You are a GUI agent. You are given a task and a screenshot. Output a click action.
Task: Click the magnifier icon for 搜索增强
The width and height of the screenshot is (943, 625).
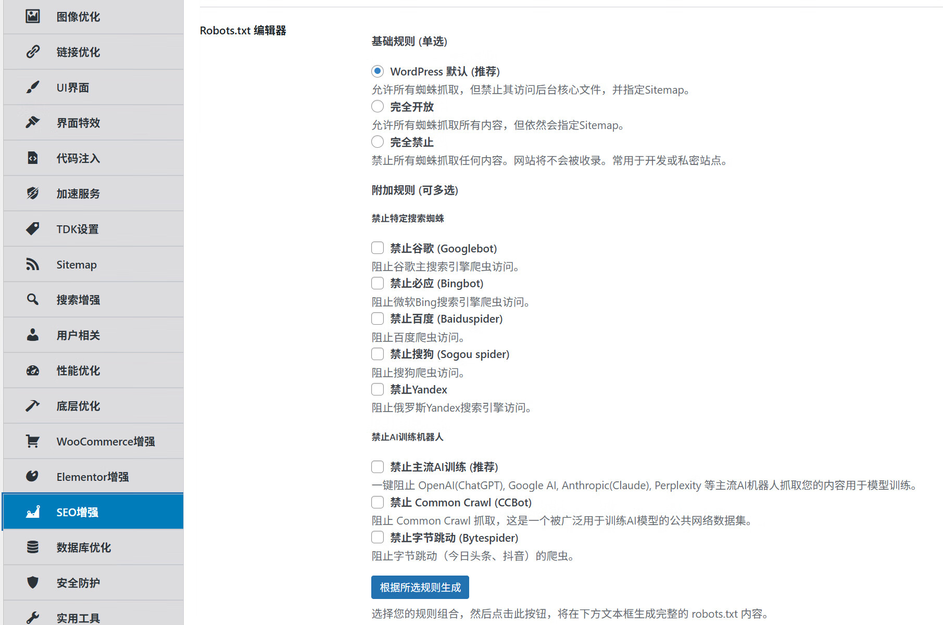(x=33, y=299)
